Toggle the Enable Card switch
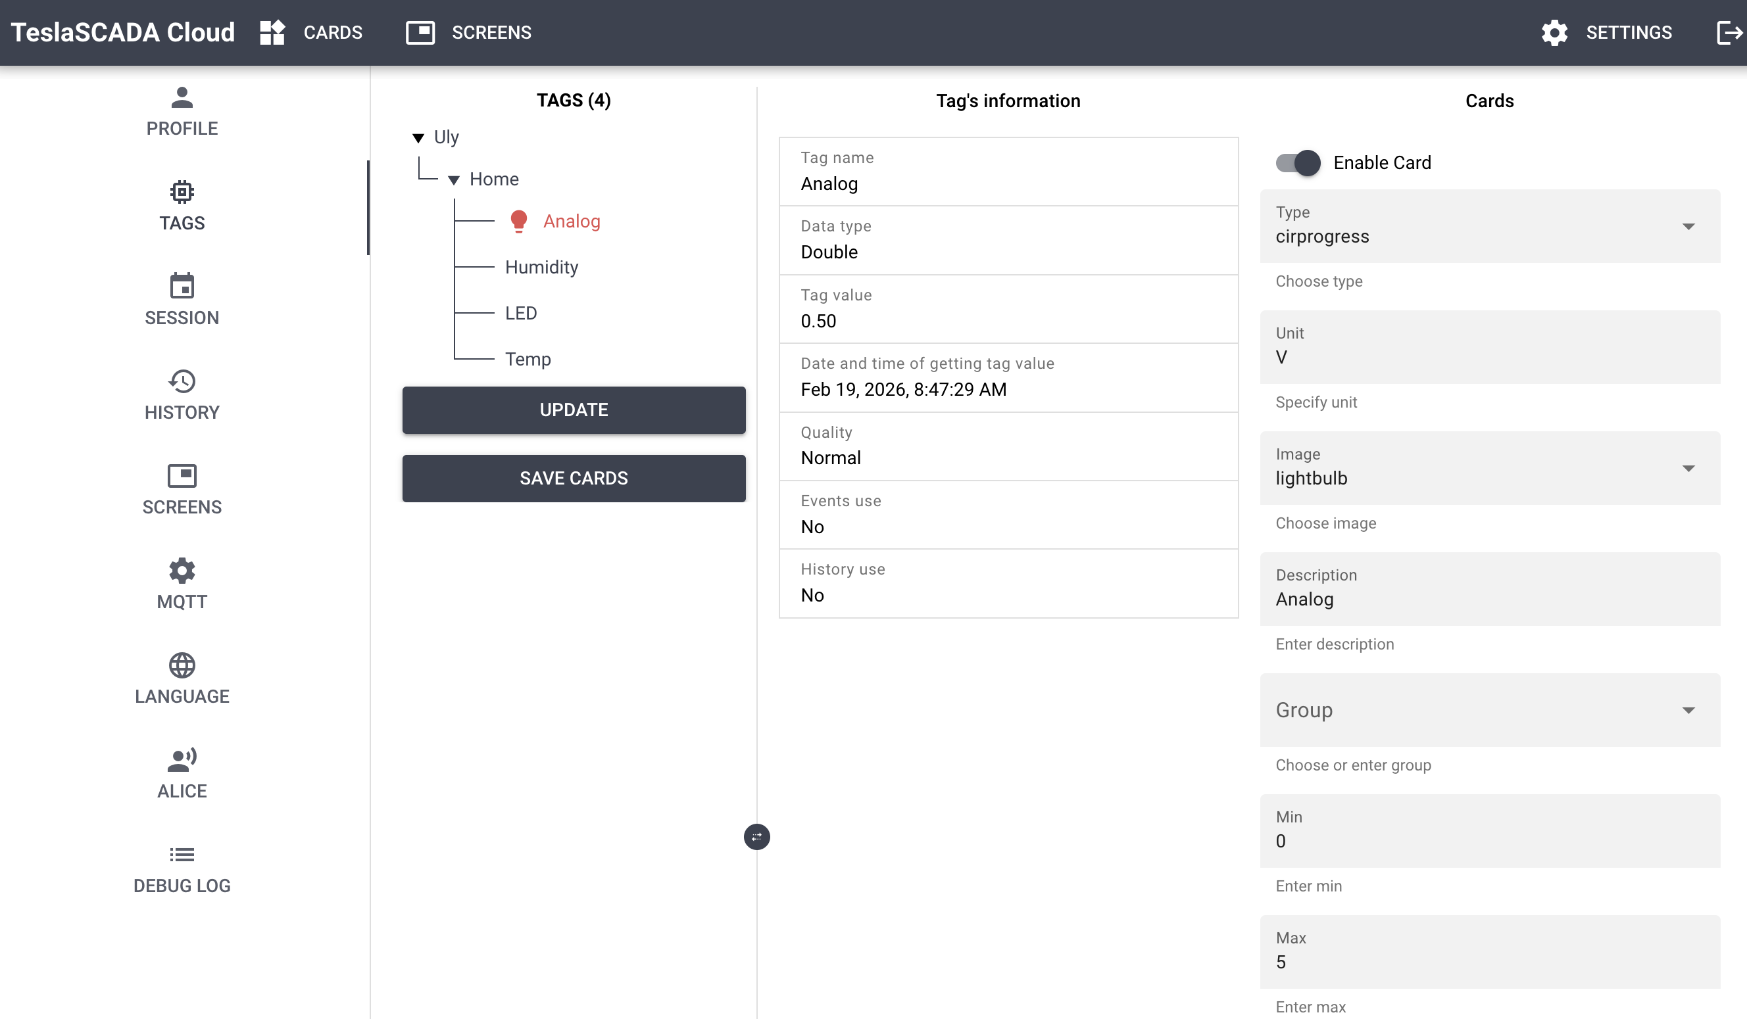This screenshot has height=1019, width=1747. coord(1298,163)
